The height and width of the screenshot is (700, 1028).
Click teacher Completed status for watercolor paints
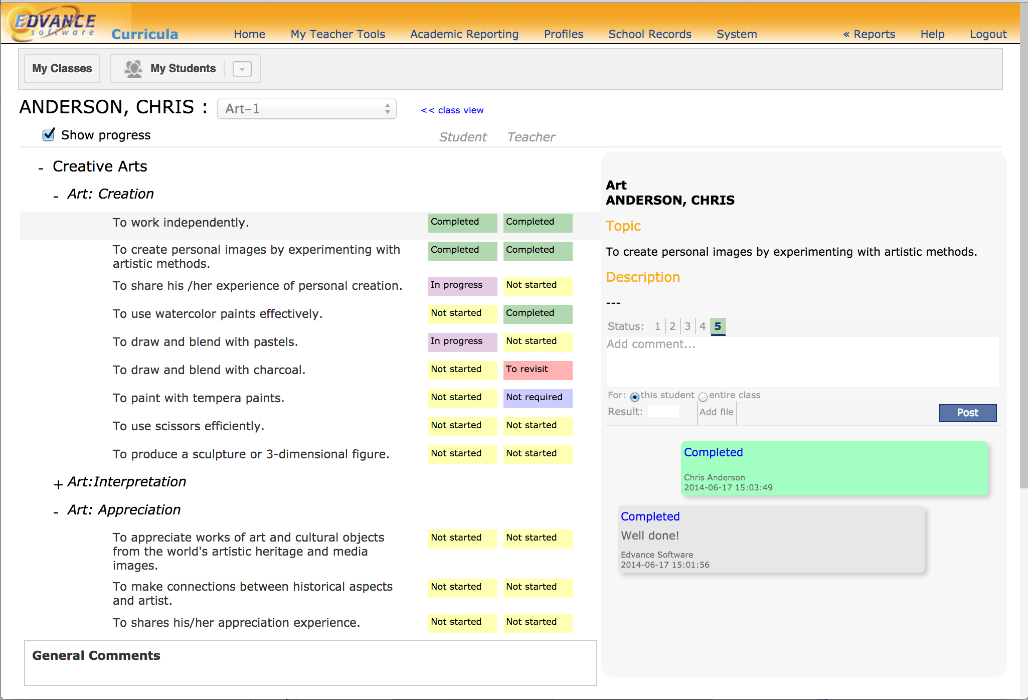[x=538, y=314]
